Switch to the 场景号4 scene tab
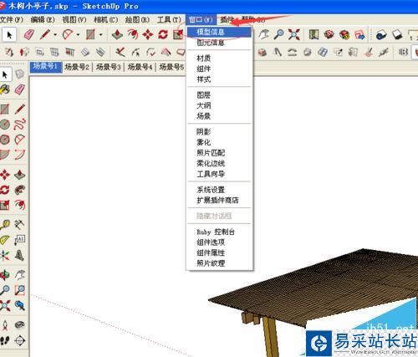 (x=140, y=67)
